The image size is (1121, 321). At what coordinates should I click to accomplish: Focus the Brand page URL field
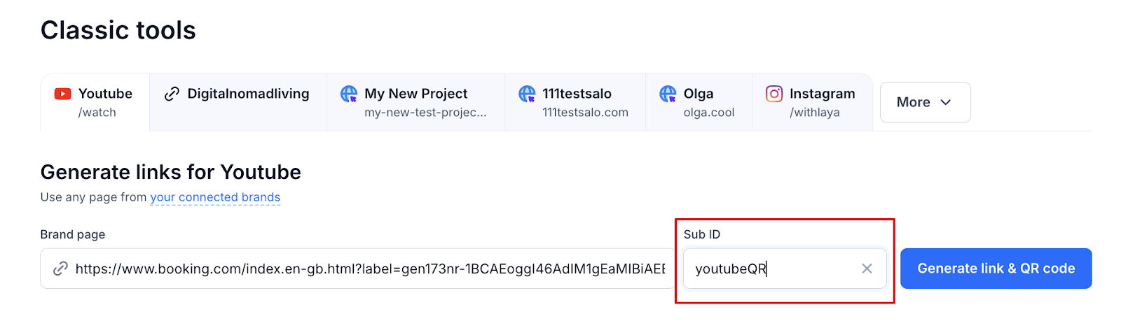[x=357, y=269]
